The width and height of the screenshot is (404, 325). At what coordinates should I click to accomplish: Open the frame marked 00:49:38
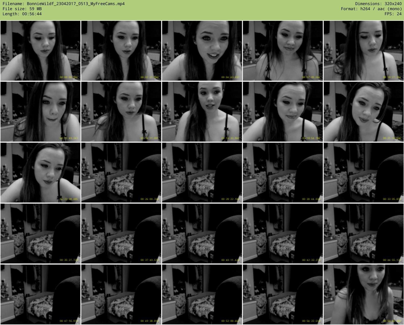121,295
